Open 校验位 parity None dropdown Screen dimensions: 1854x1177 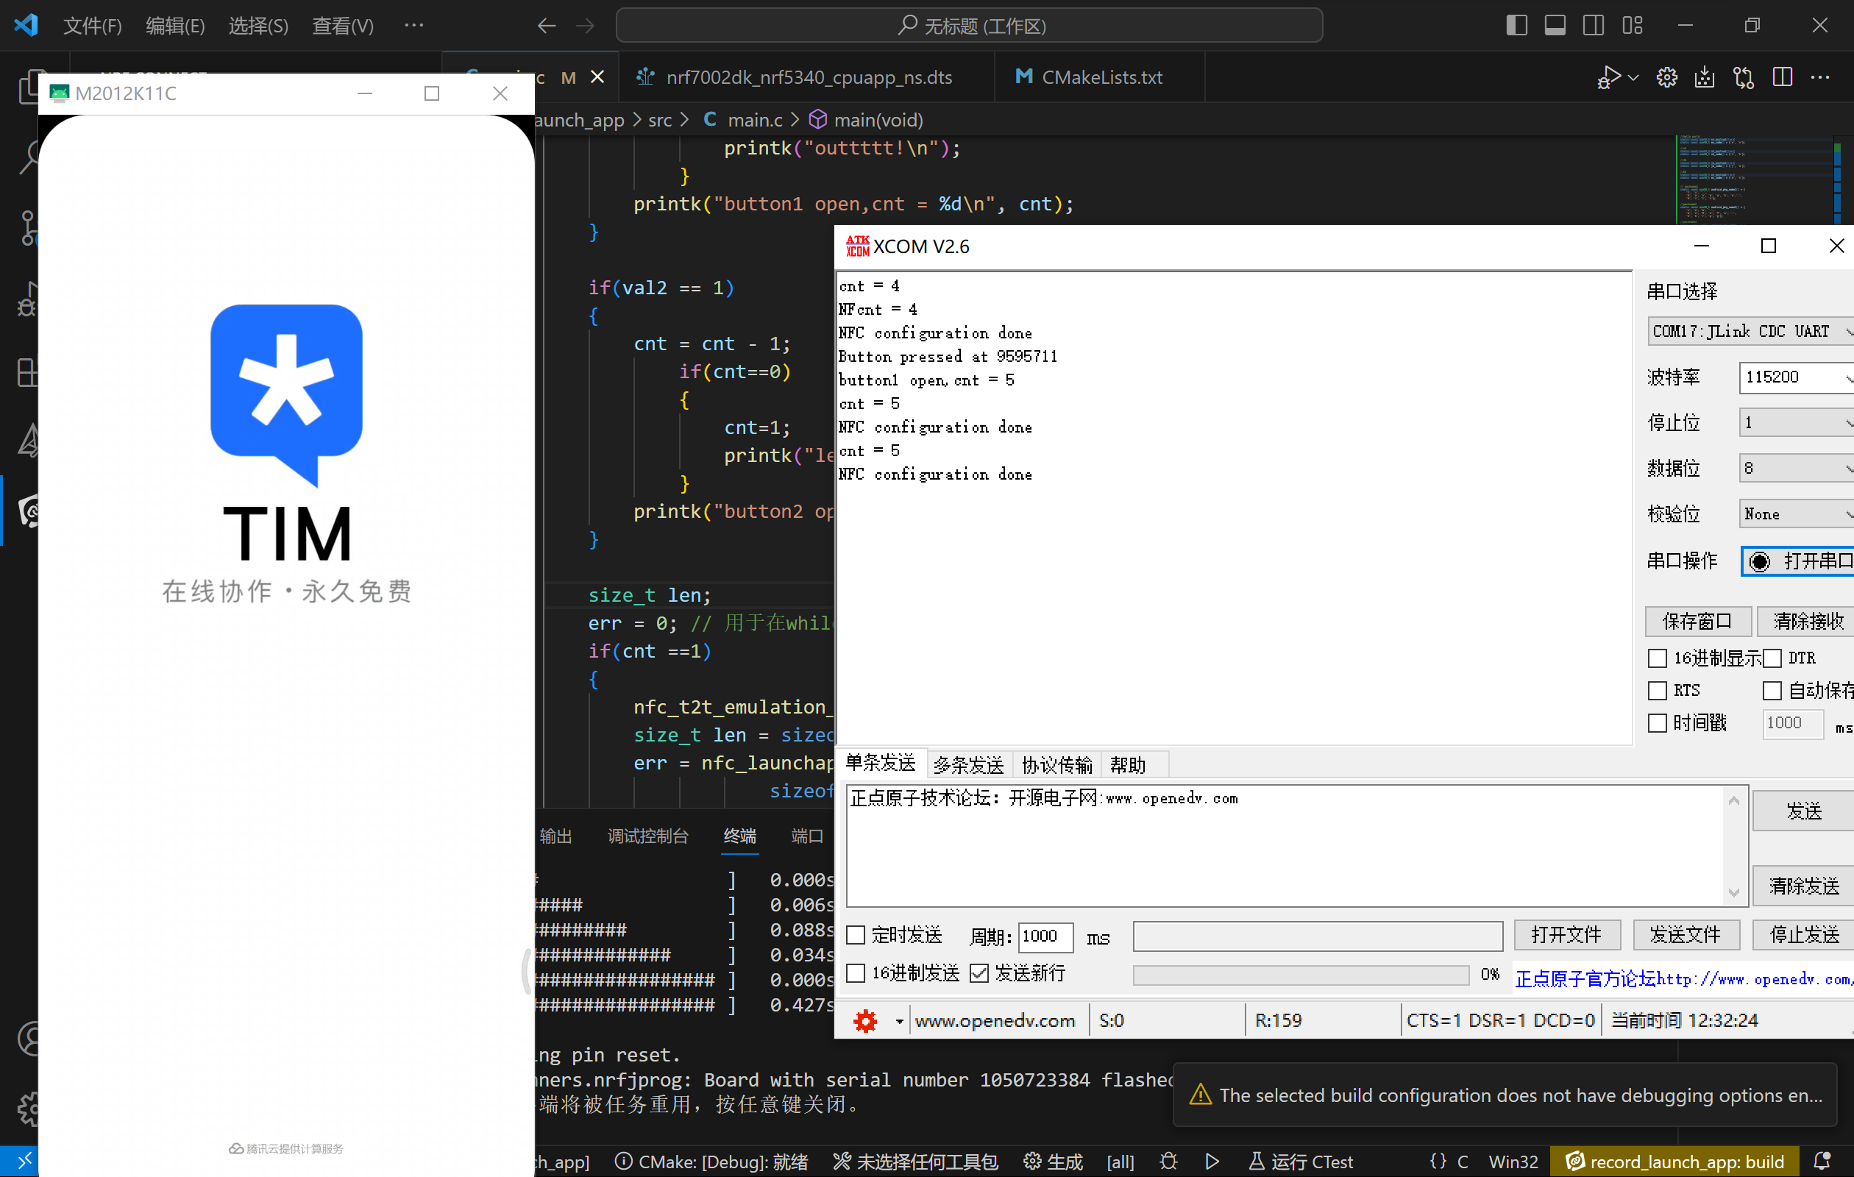click(x=1795, y=513)
